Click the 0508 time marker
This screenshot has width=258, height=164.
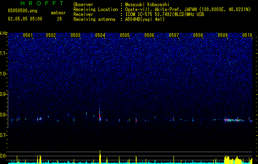198,35
